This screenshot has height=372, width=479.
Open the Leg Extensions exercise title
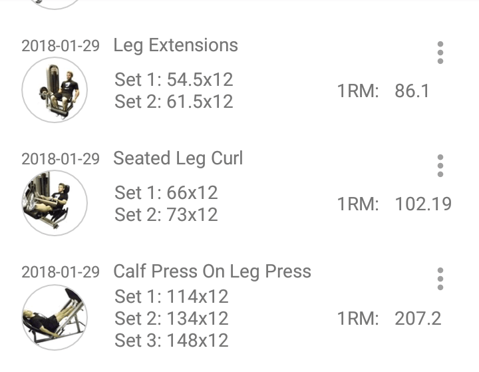pyautogui.click(x=176, y=45)
